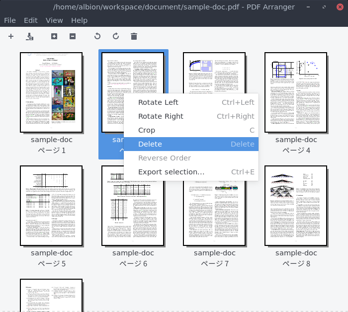Click the Save As toolbar icon

coord(29,36)
